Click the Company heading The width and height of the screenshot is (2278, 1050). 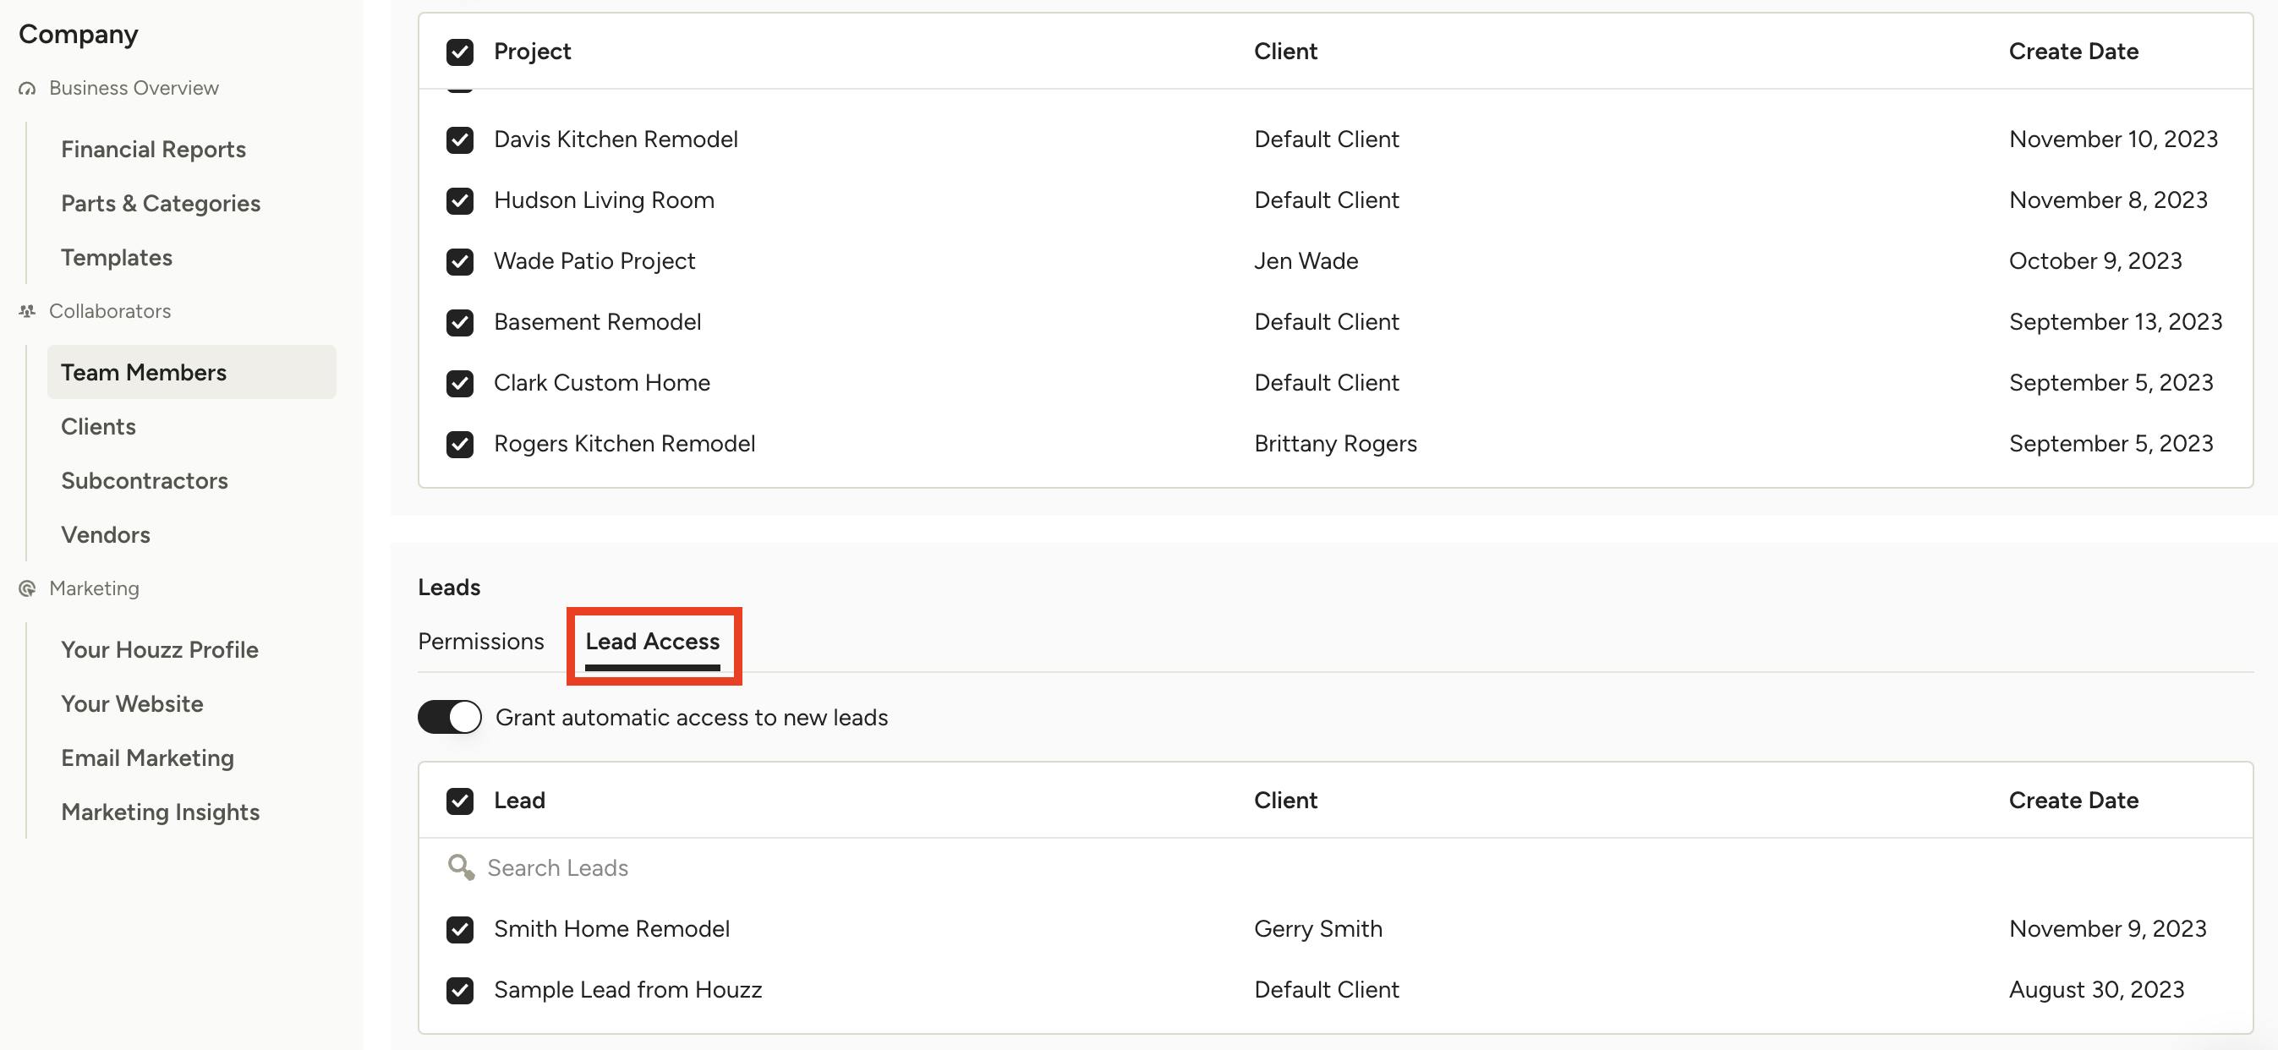[79, 35]
